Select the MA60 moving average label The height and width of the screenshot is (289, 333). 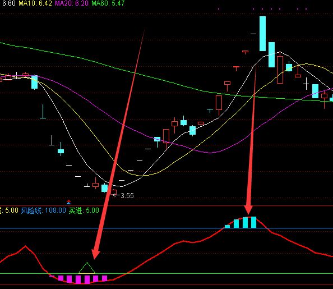point(108,3)
